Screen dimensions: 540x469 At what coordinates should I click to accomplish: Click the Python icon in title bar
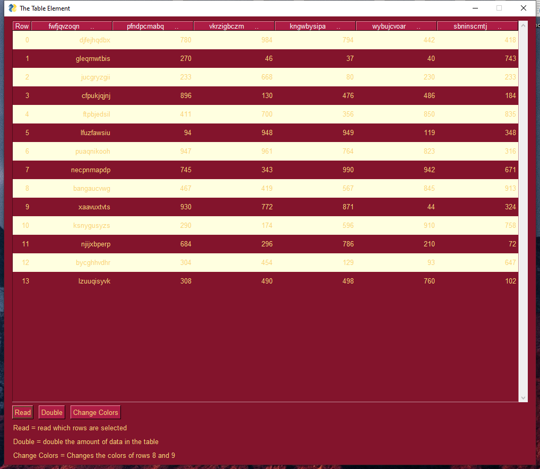point(13,8)
